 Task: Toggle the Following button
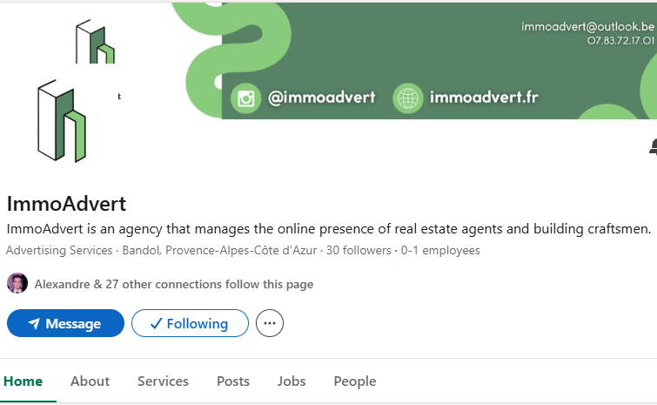[190, 324]
